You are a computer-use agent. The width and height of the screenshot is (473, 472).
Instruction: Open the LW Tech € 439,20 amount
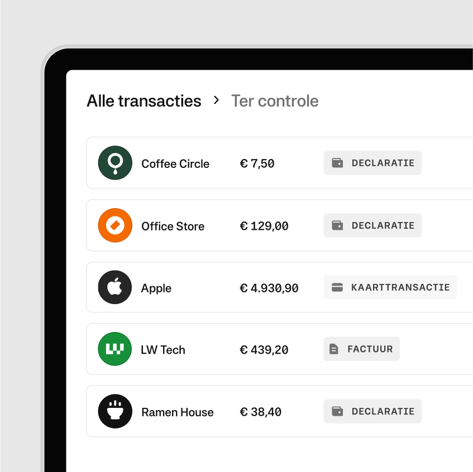[x=264, y=350]
